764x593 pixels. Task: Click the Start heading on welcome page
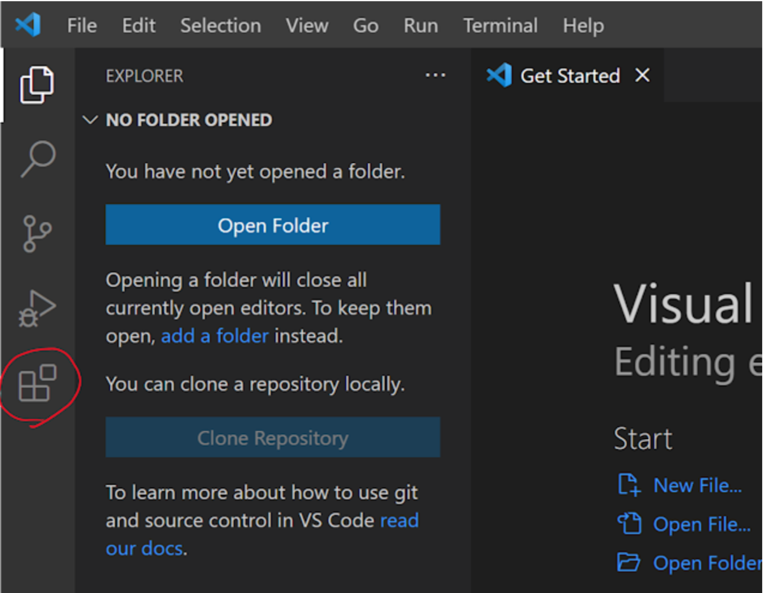pyautogui.click(x=643, y=439)
